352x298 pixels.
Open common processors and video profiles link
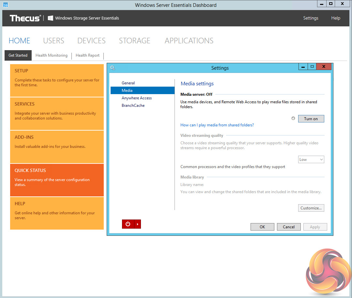click(x=233, y=167)
